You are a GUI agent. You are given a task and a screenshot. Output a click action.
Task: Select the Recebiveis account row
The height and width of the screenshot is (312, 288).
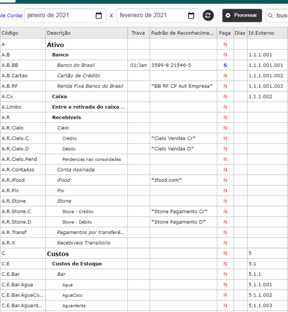coord(143,117)
